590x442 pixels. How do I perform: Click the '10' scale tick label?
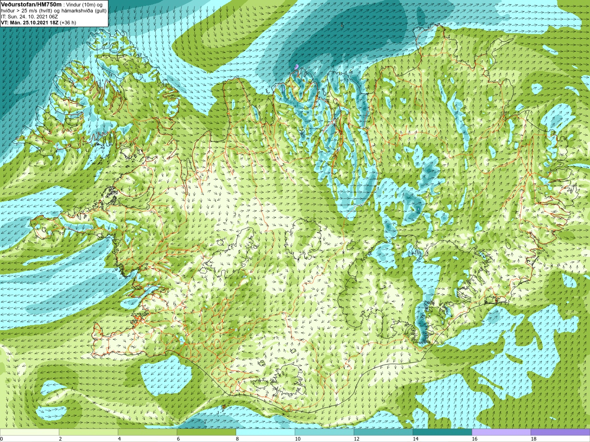[297, 439]
